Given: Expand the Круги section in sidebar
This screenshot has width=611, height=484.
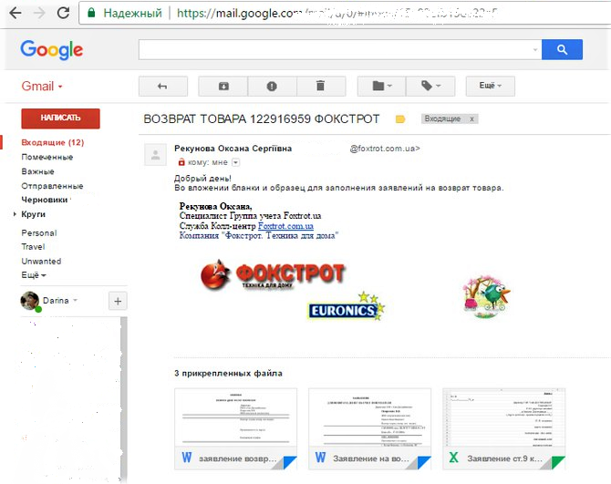Looking at the screenshot, I should point(16,214).
